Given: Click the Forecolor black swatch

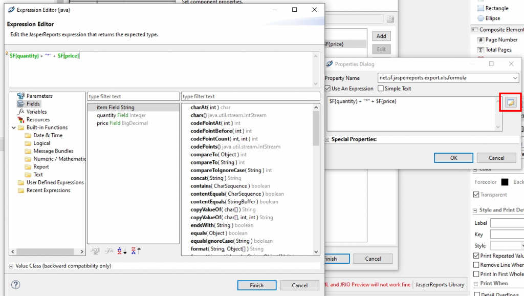Looking at the screenshot, I should point(505,182).
